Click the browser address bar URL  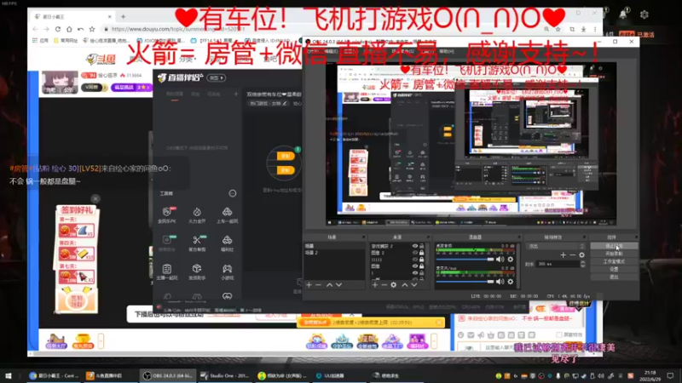(x=178, y=29)
